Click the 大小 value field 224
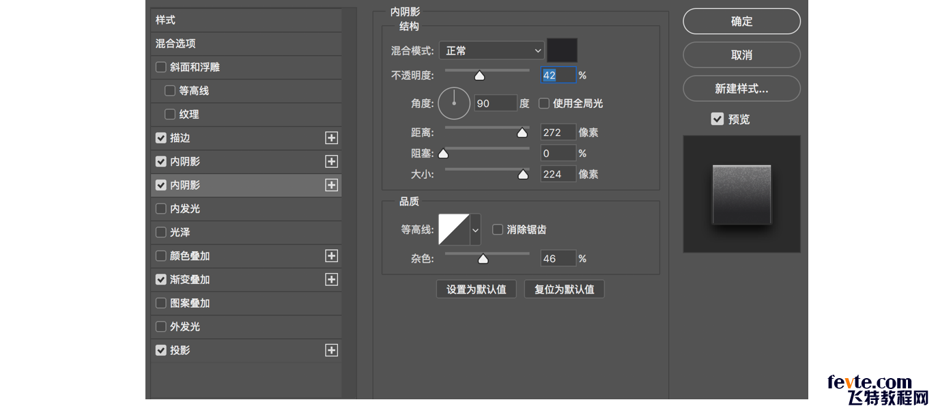The image size is (938, 415). (x=558, y=174)
